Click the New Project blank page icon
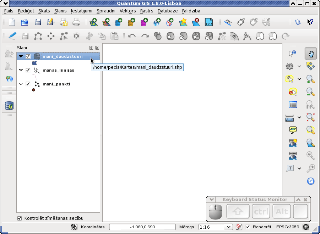 (12, 22)
